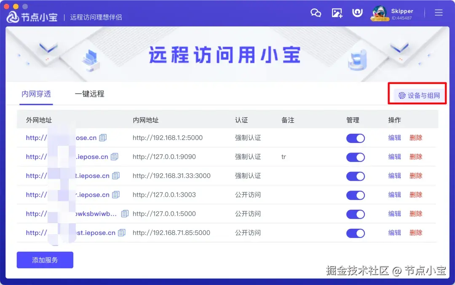
Task: Click the copy icon next to wksbwiwb address
Action: 124,214
